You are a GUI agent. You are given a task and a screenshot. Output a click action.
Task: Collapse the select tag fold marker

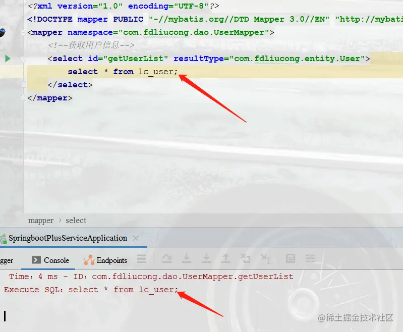(x=23, y=59)
